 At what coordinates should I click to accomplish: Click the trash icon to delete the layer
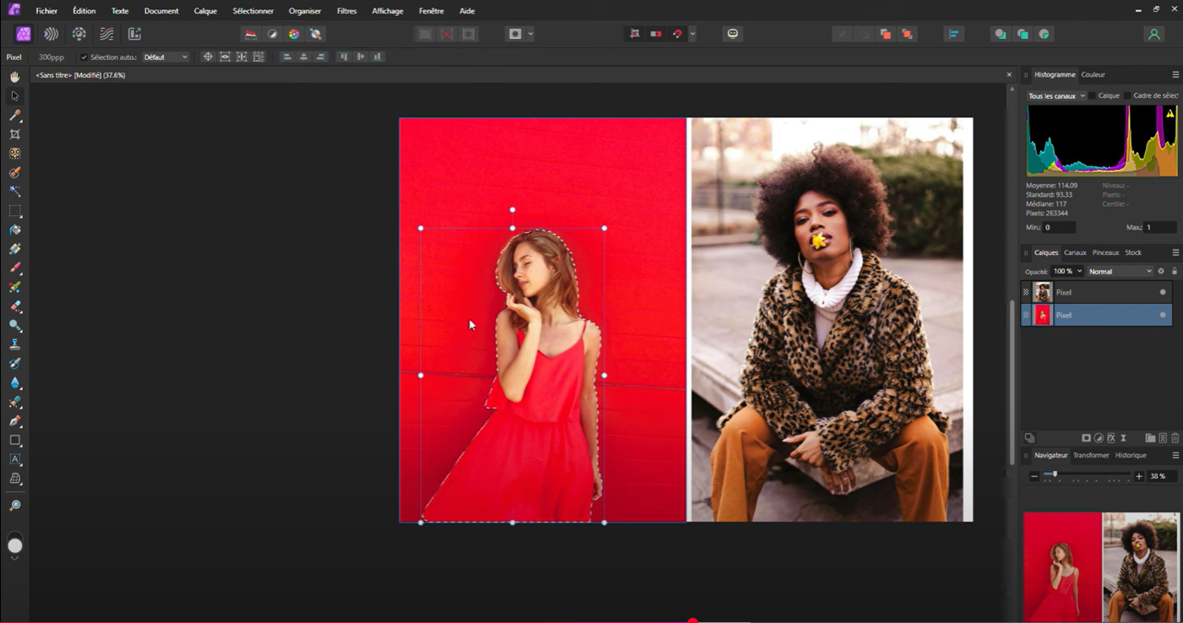pos(1175,438)
